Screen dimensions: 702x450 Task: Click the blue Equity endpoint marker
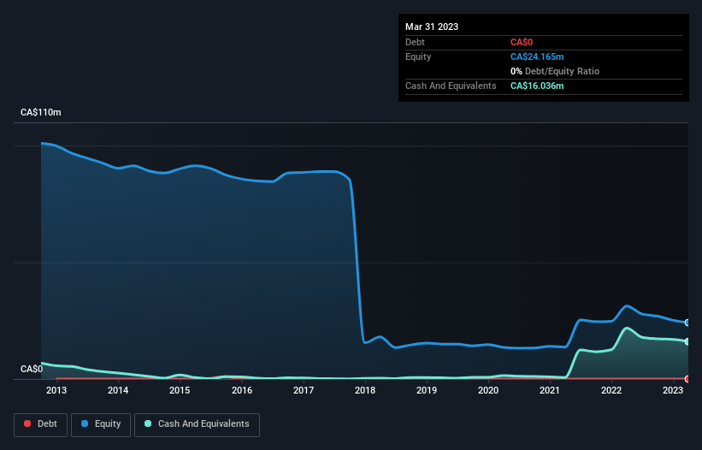(687, 323)
